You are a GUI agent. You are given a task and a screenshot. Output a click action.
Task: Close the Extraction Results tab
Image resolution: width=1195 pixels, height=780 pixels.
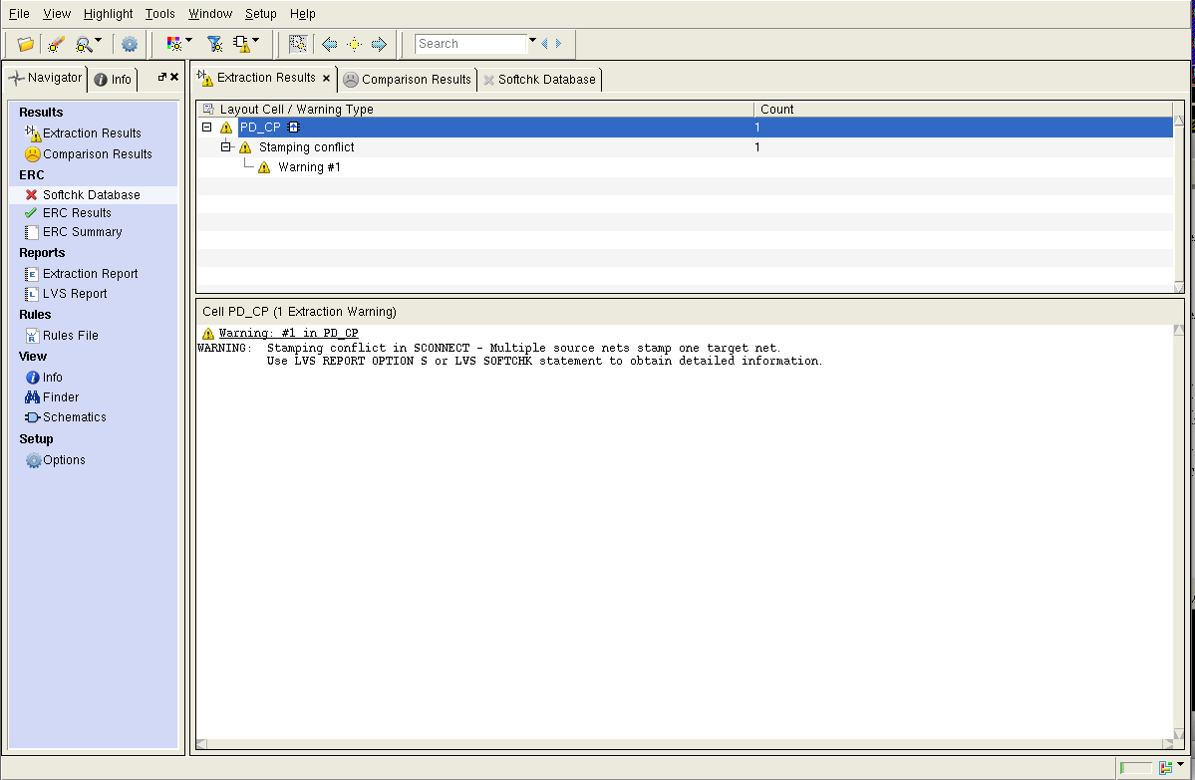(x=326, y=78)
